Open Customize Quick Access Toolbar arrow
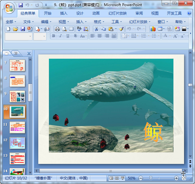Viewport: 195px width, 184px height. (46, 5)
